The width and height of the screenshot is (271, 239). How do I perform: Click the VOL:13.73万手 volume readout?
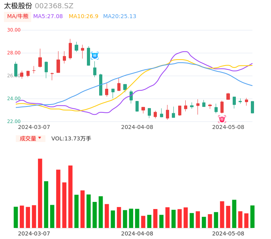[71, 138]
